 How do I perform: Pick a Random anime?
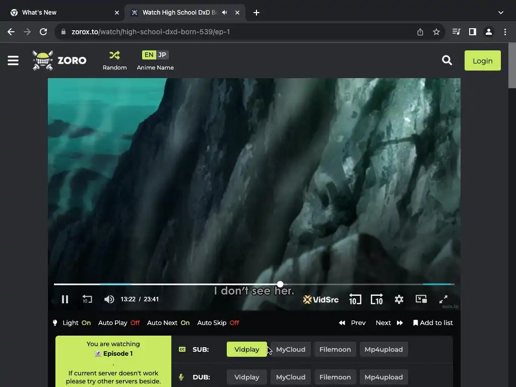coord(114,60)
